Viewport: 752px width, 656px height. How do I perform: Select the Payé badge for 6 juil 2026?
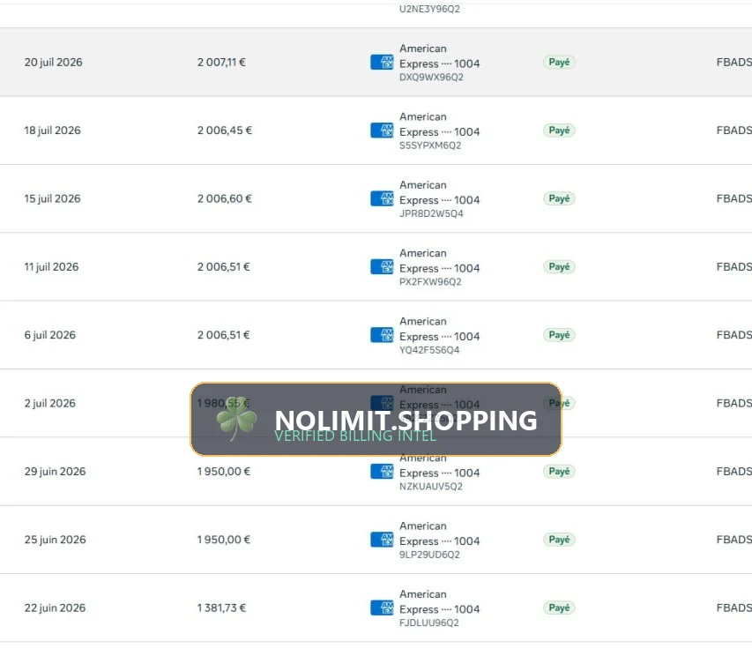click(x=559, y=335)
